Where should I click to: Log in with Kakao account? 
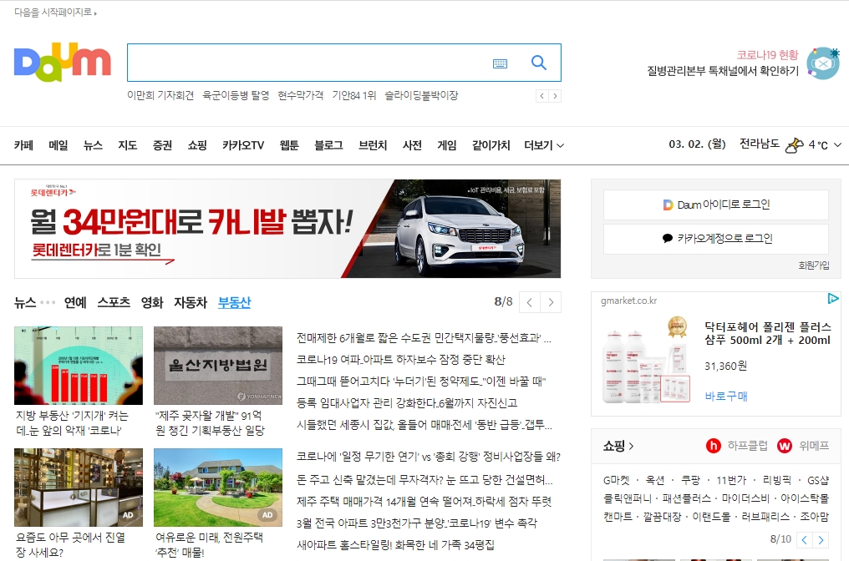coord(716,239)
